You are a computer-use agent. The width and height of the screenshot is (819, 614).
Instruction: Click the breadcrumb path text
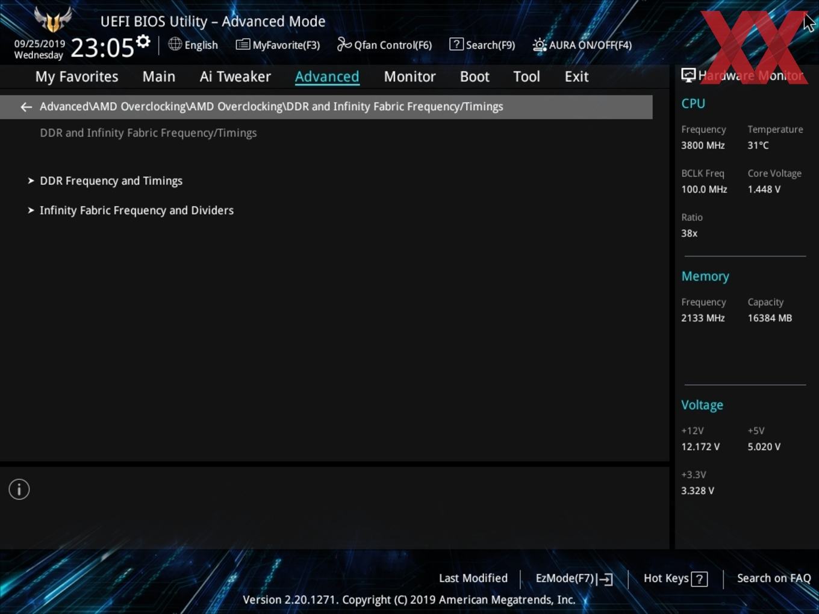pos(271,107)
